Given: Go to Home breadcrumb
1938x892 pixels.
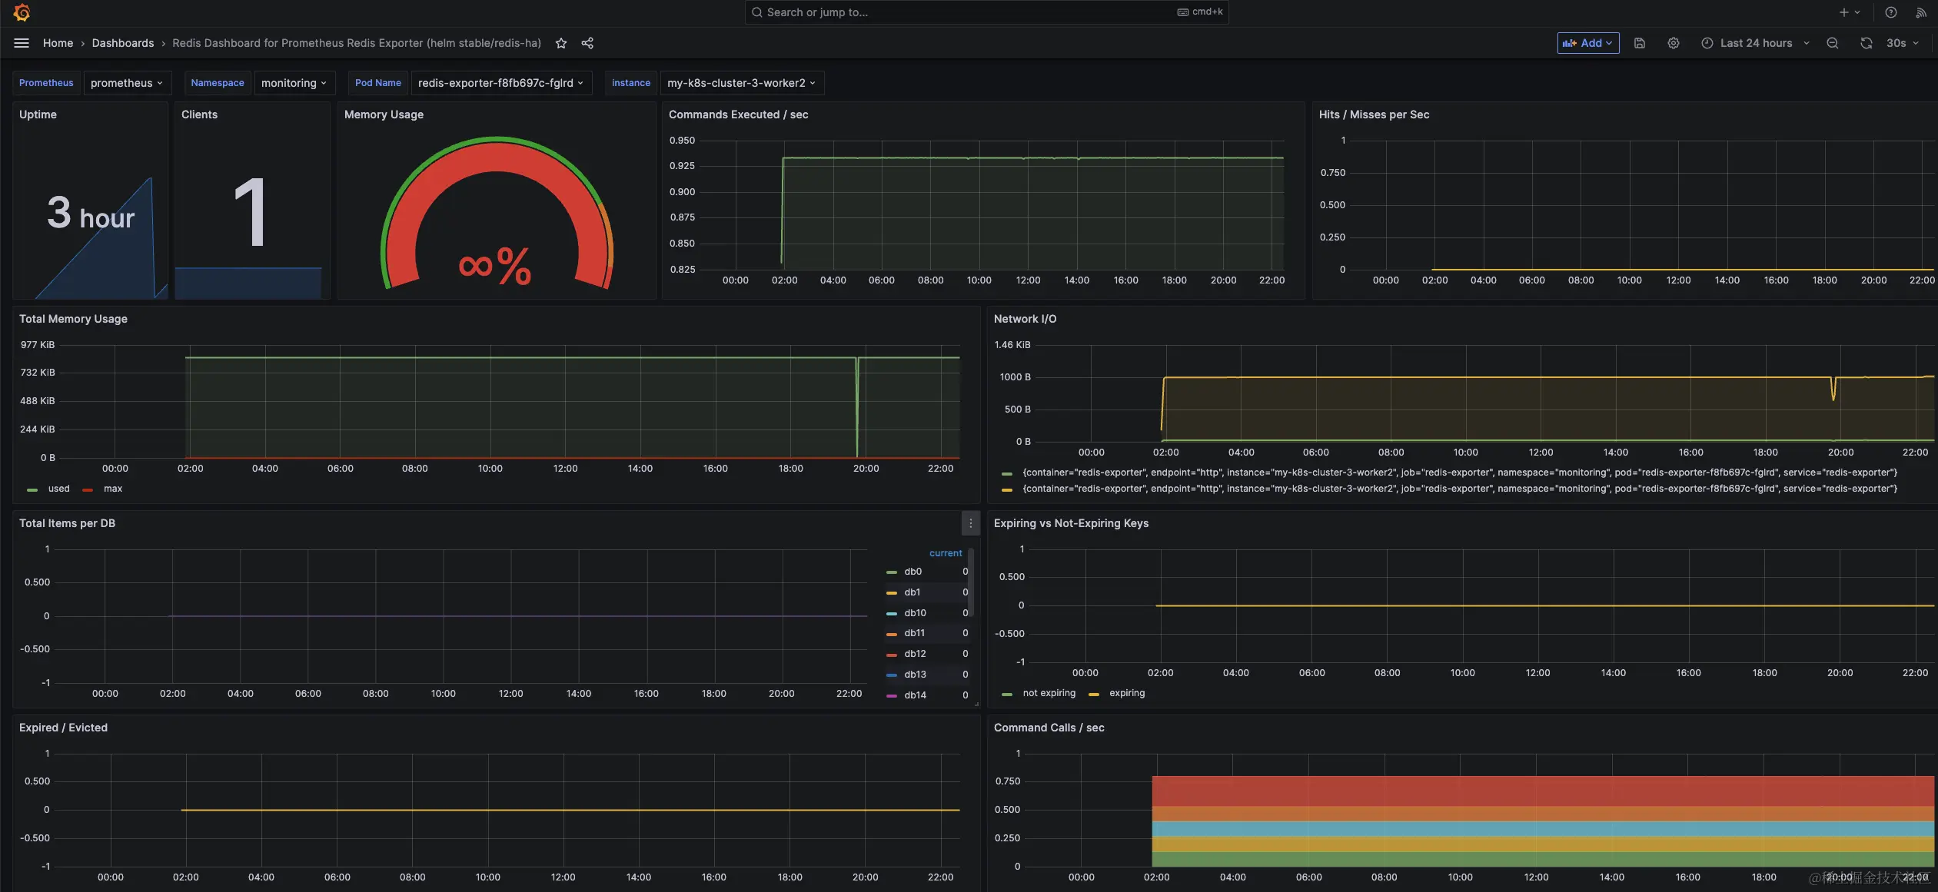Looking at the screenshot, I should coord(58,43).
